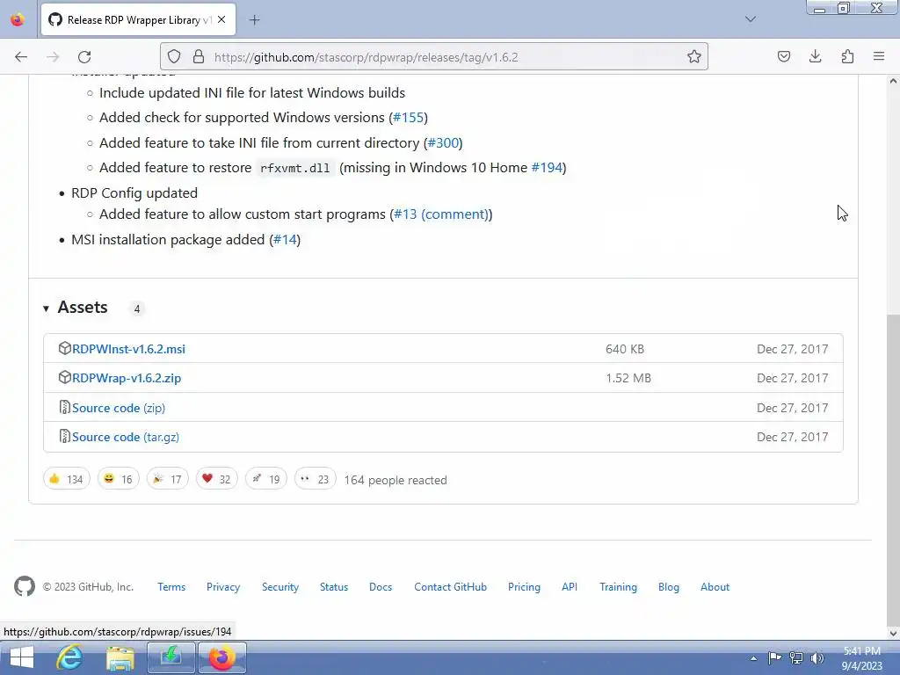Bookmark this page with the star icon
Image resolution: width=900 pixels, height=675 pixels.
pyautogui.click(x=694, y=57)
